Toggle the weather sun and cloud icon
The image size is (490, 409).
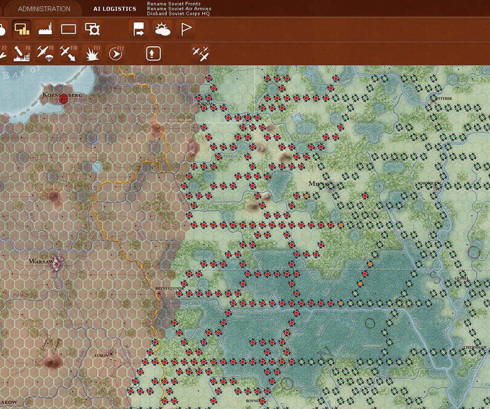pos(163,29)
